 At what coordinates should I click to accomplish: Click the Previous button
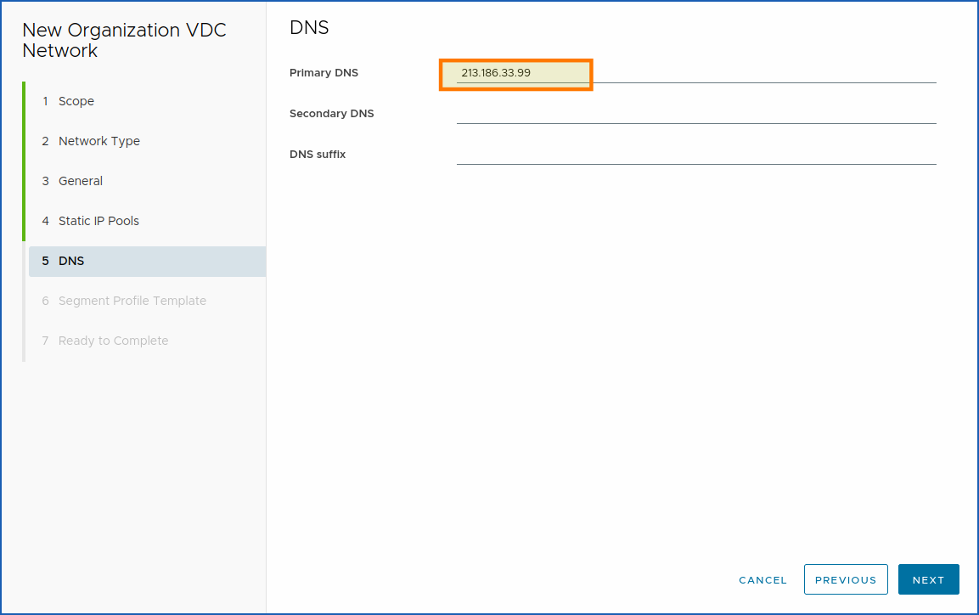click(x=846, y=578)
